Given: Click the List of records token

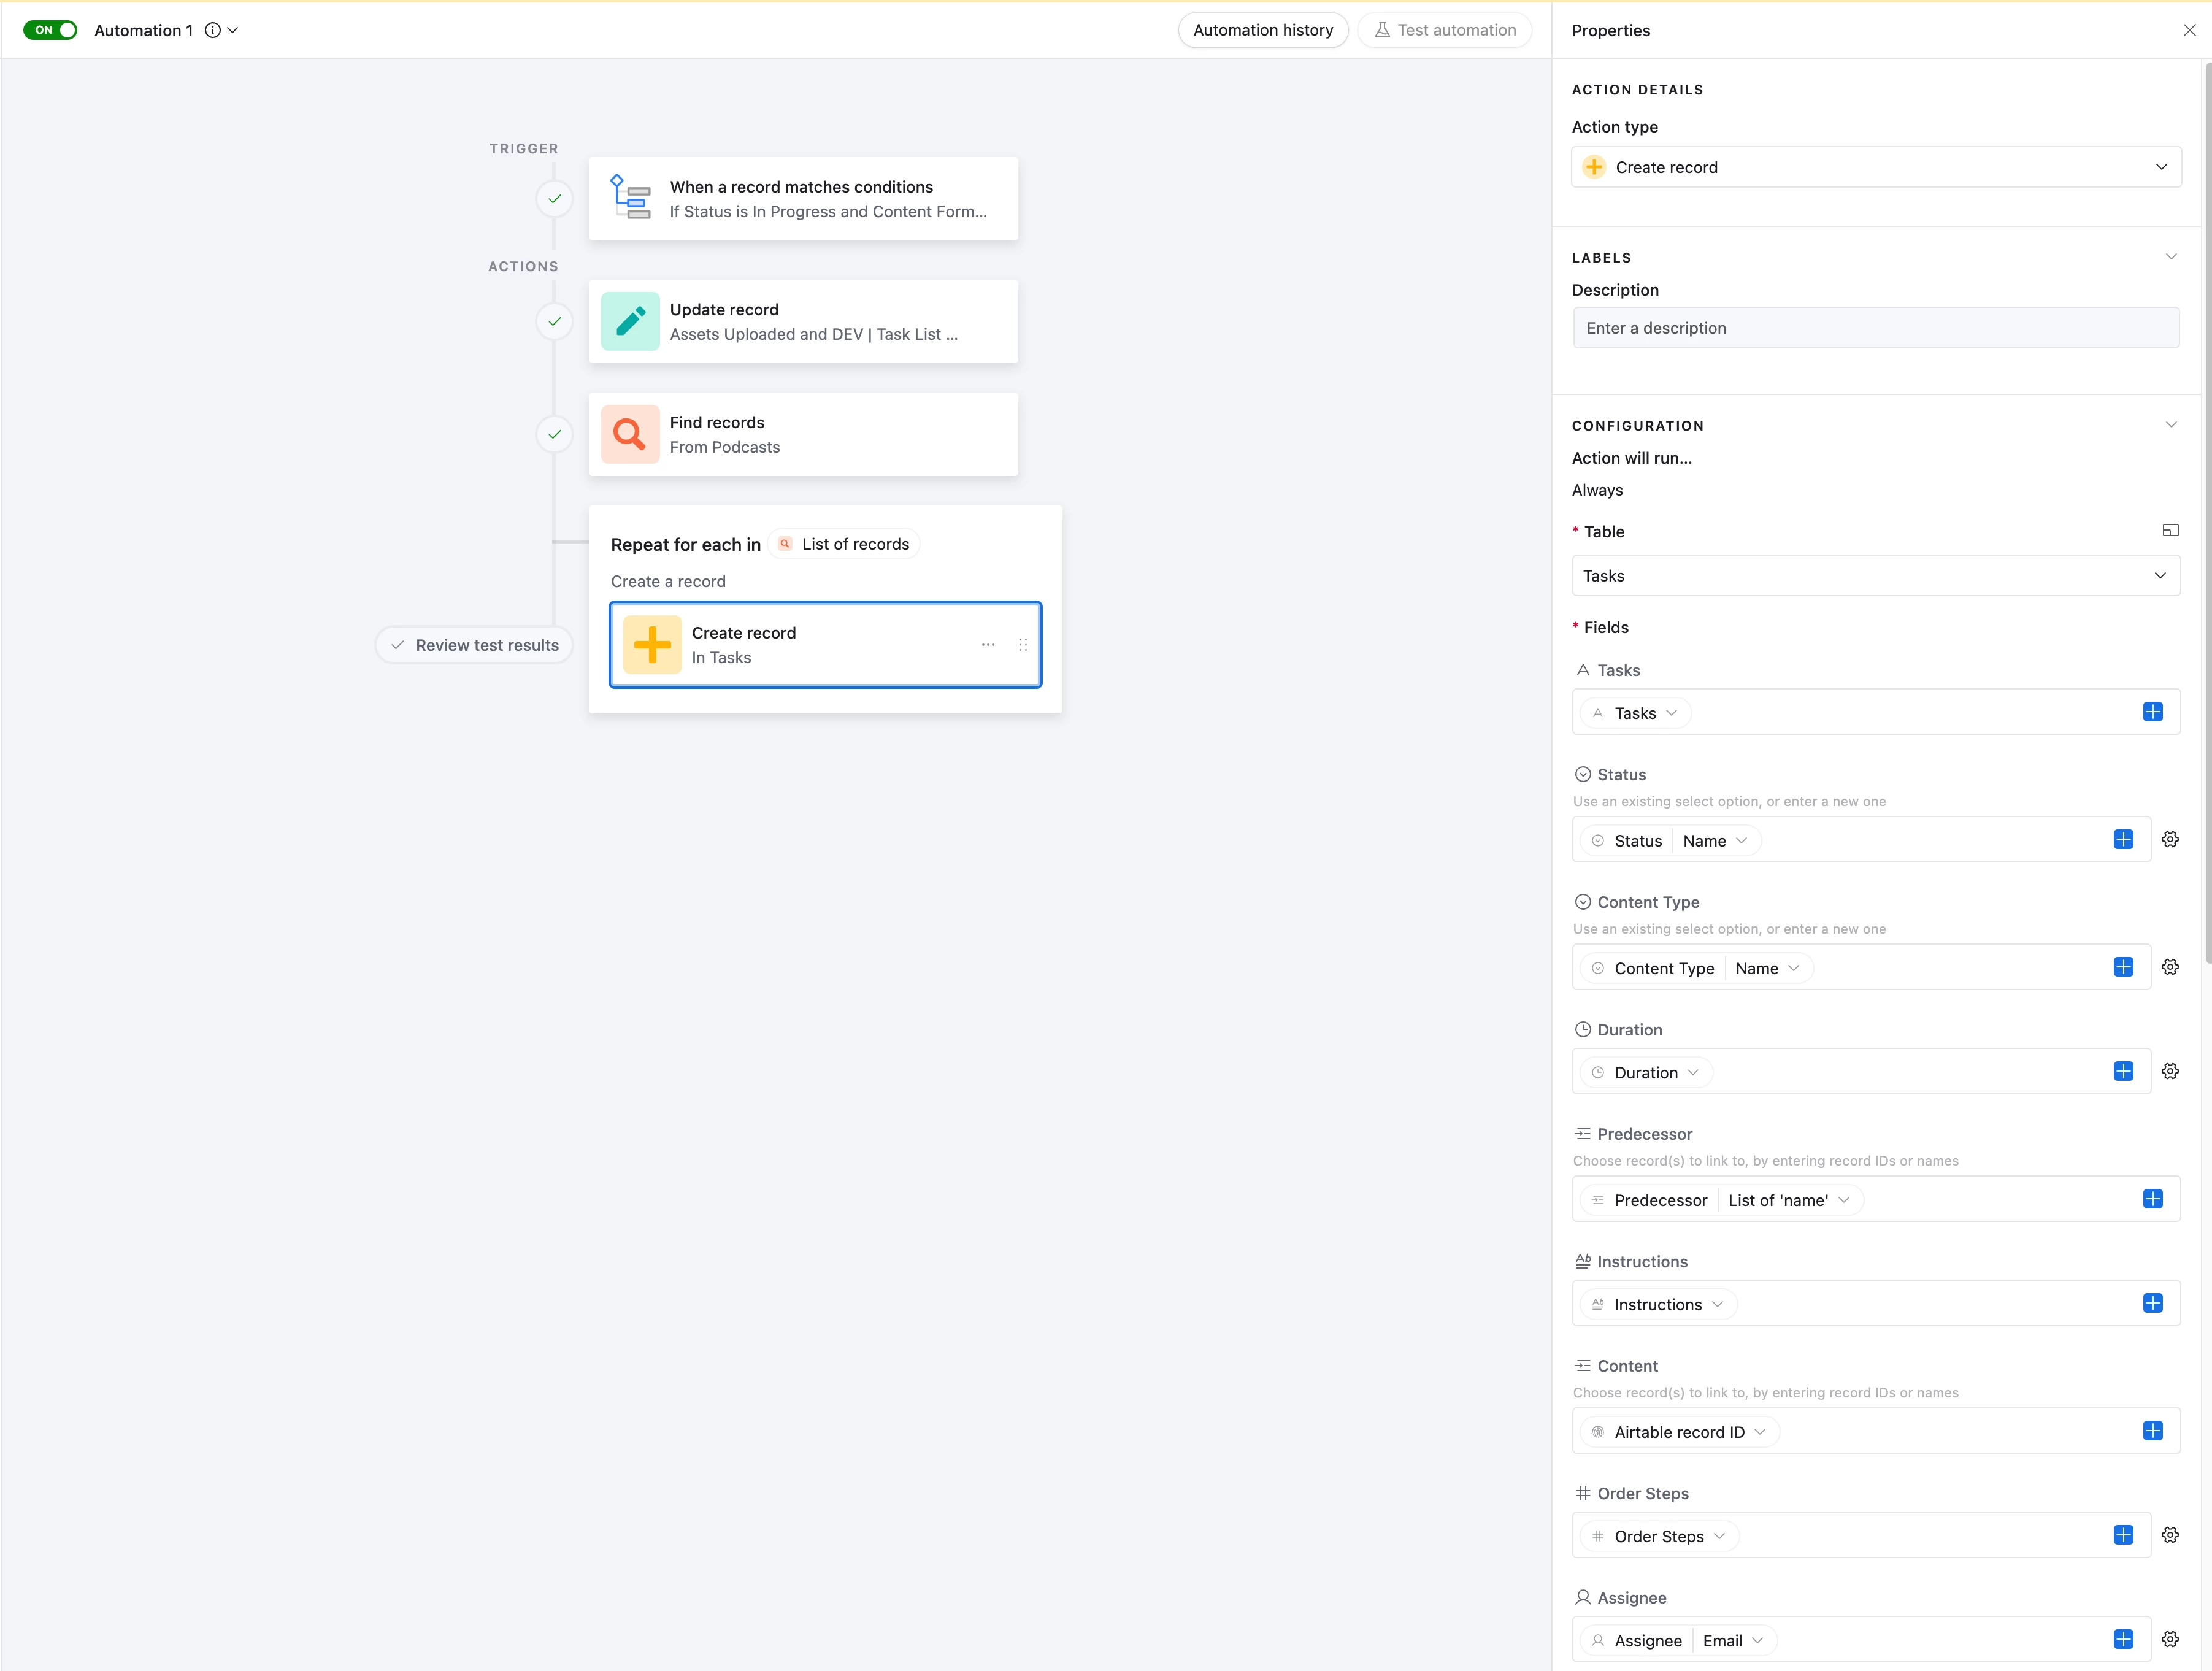Looking at the screenshot, I should coord(846,544).
